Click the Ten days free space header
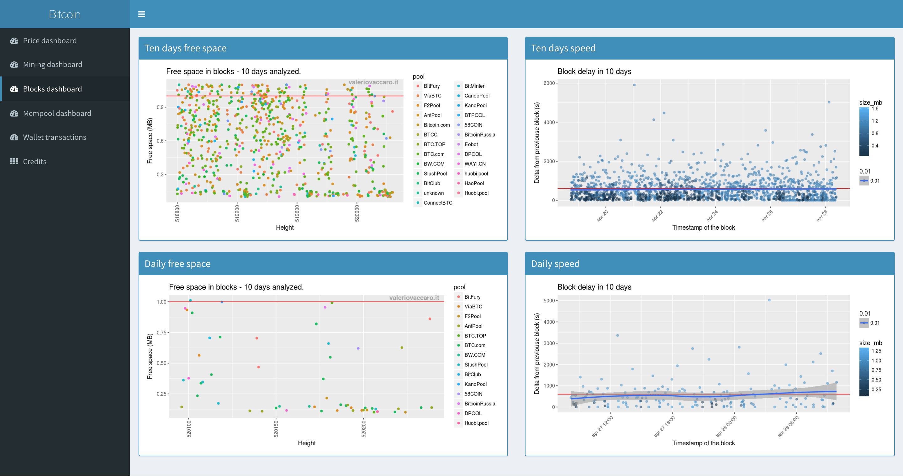The height and width of the screenshot is (476, 903). click(x=185, y=48)
